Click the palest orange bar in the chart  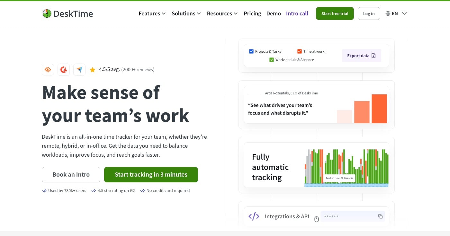pos(345,117)
